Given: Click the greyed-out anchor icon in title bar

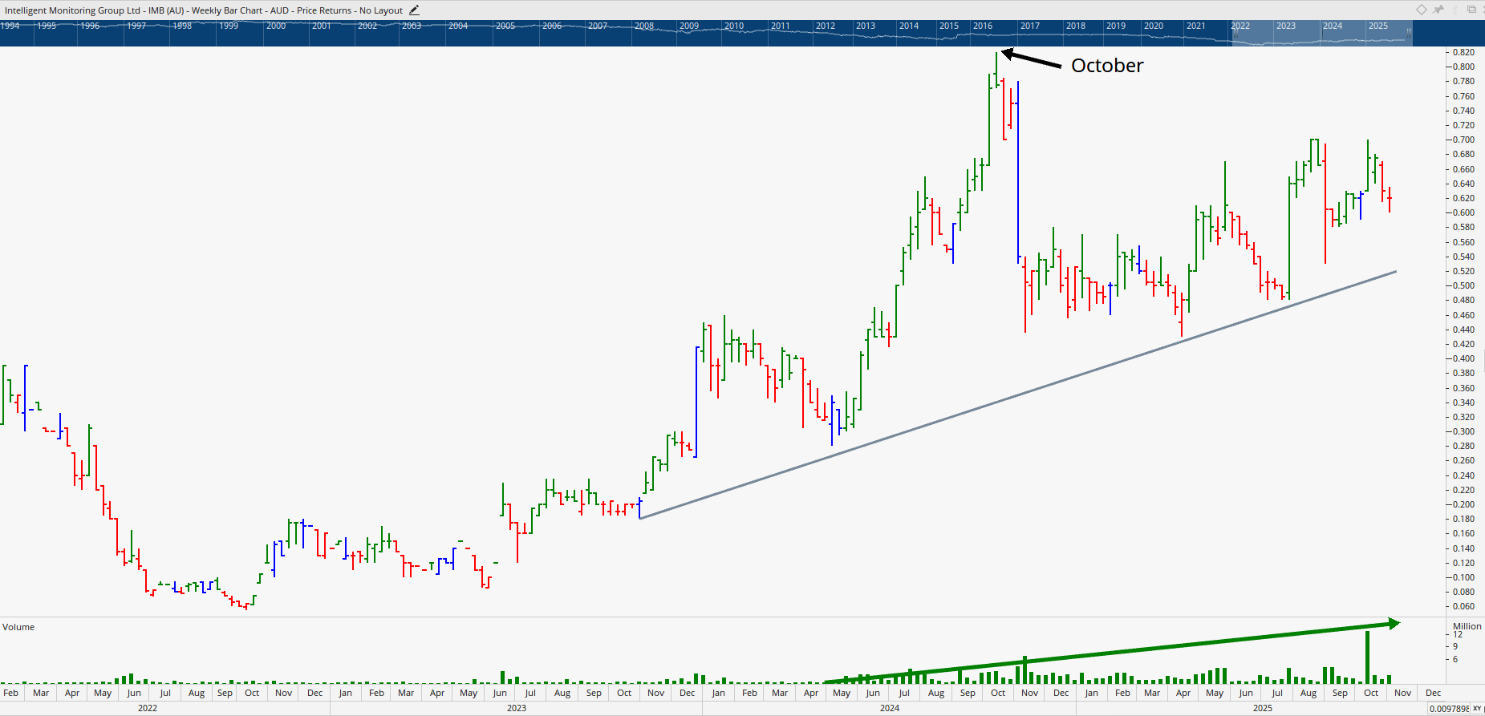Looking at the screenshot, I should click(x=1454, y=10).
